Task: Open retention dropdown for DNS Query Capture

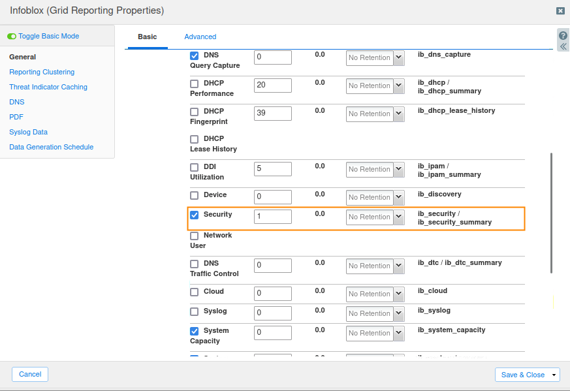Action: tap(399, 58)
